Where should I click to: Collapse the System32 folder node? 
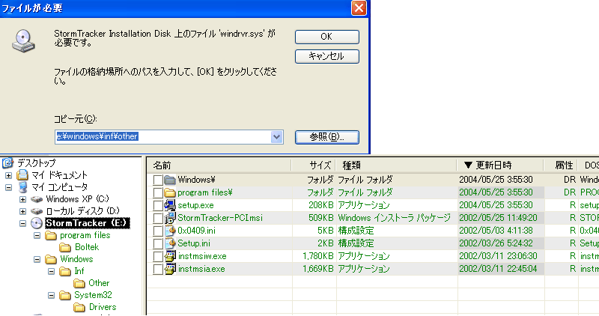pyautogui.click(x=51, y=295)
